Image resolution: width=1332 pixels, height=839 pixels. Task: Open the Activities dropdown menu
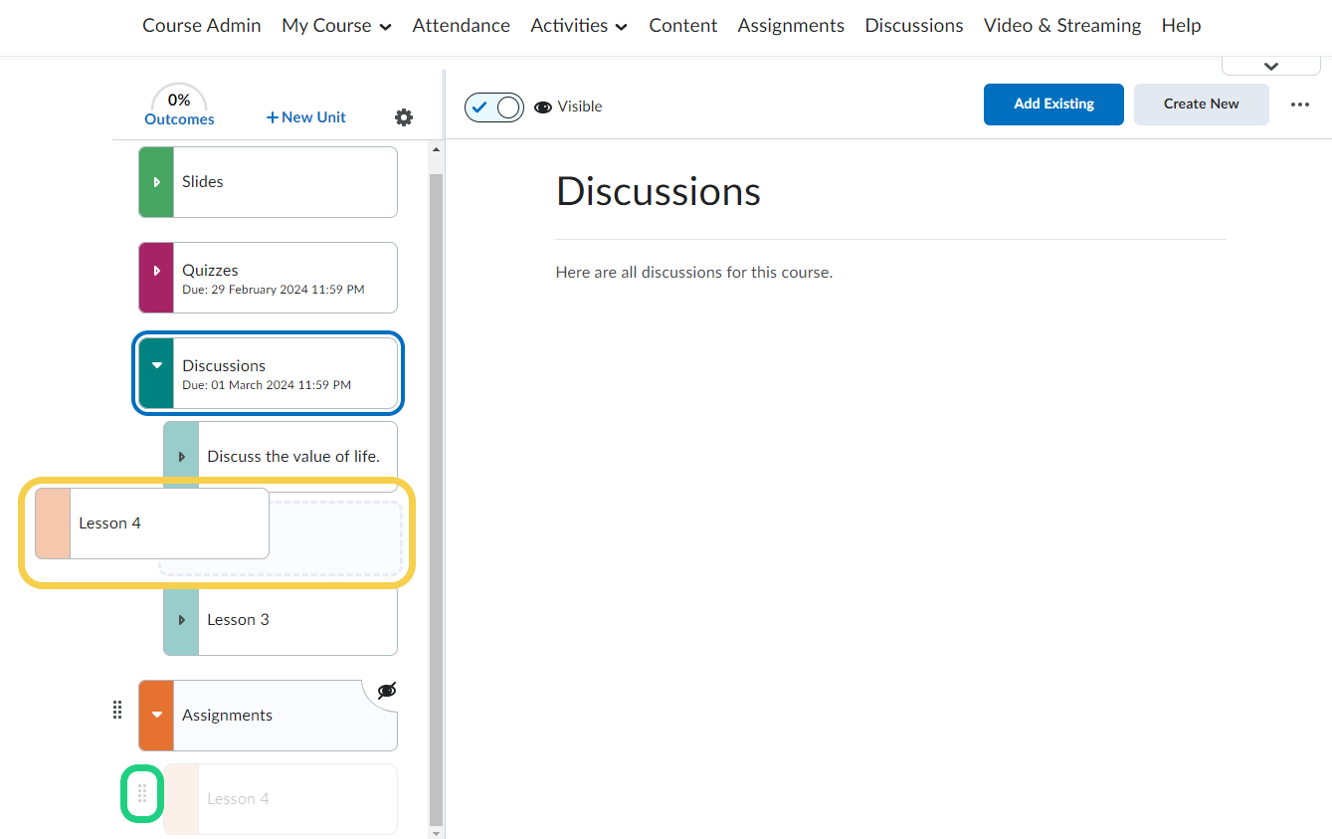(x=578, y=26)
